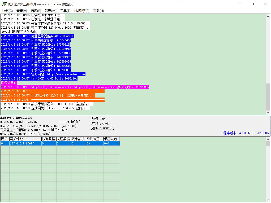
Task: Click the 开始连接登录服务器 log line
Action: [45, 23]
